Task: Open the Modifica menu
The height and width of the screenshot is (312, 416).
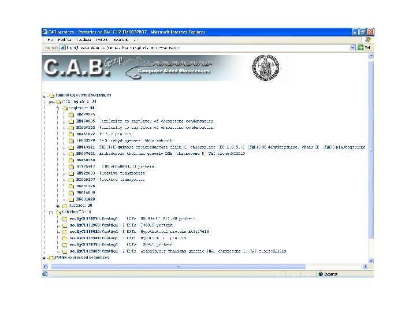Action: click(x=65, y=40)
